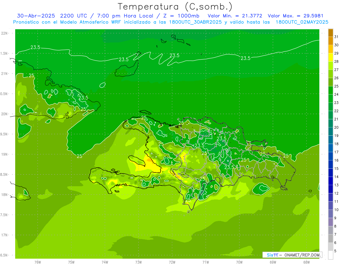The image size is (344, 266).
Task: Click the blue swatch between legend values 15 and 16
Action: coord(331,164)
